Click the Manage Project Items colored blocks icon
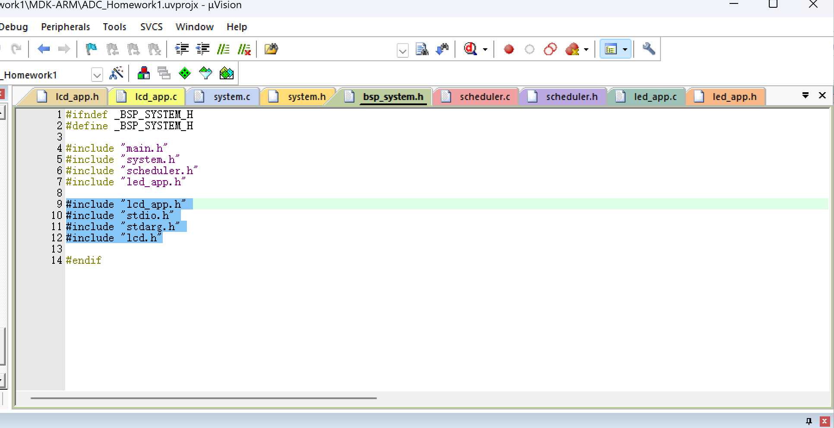 (143, 73)
